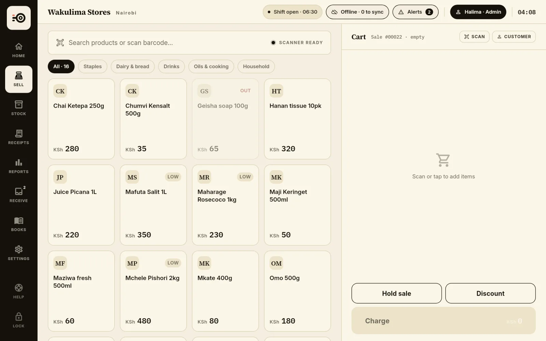The width and height of the screenshot is (546, 341).
Task: Filter products by Drinks
Action: (171, 66)
